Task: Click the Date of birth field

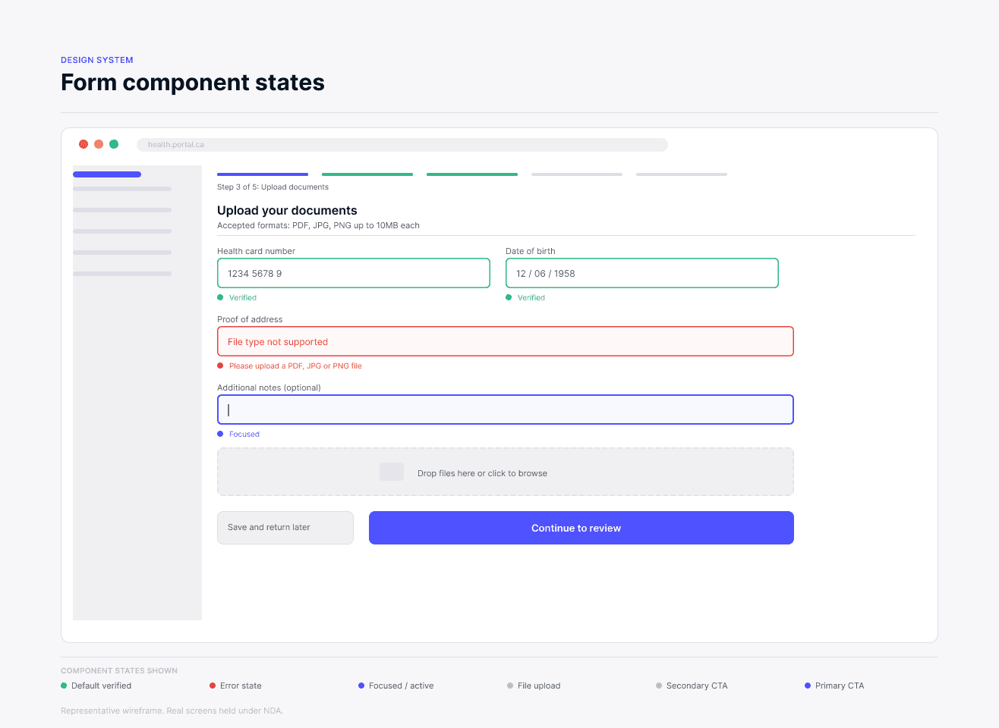Action: [x=642, y=273]
